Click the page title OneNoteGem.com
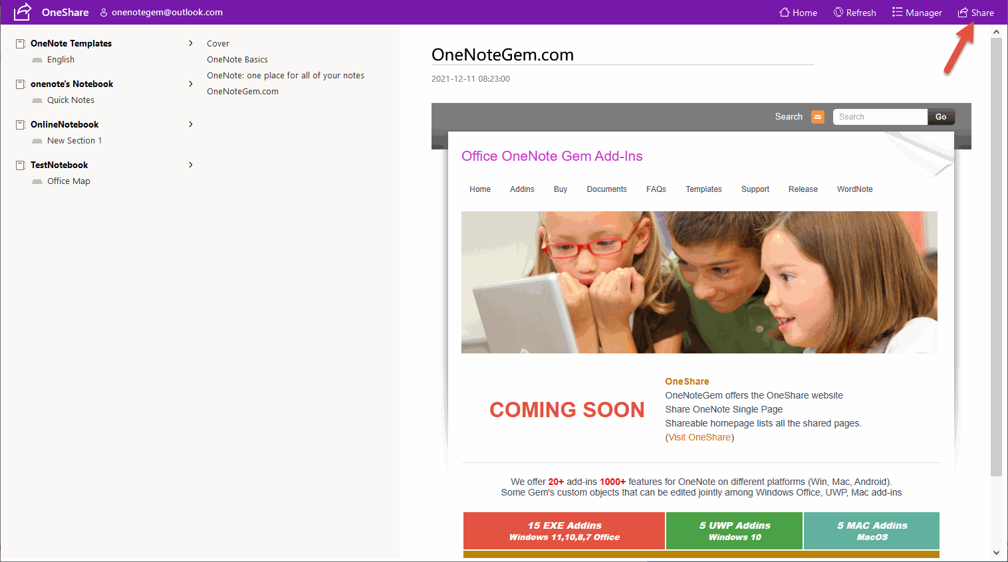 (503, 54)
